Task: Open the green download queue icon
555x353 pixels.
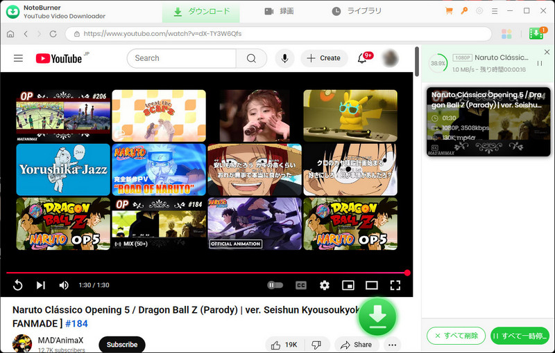Action: (x=536, y=34)
